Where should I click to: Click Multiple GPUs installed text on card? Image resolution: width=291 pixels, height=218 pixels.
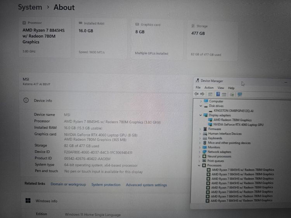(152, 53)
